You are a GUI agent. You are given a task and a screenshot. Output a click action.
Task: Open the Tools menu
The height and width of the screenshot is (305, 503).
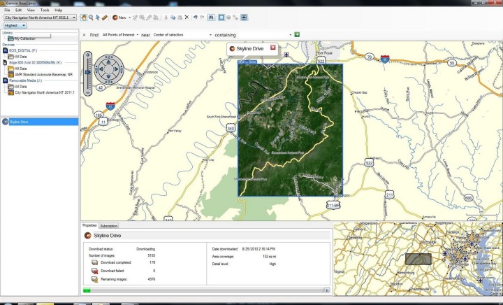tap(45, 10)
